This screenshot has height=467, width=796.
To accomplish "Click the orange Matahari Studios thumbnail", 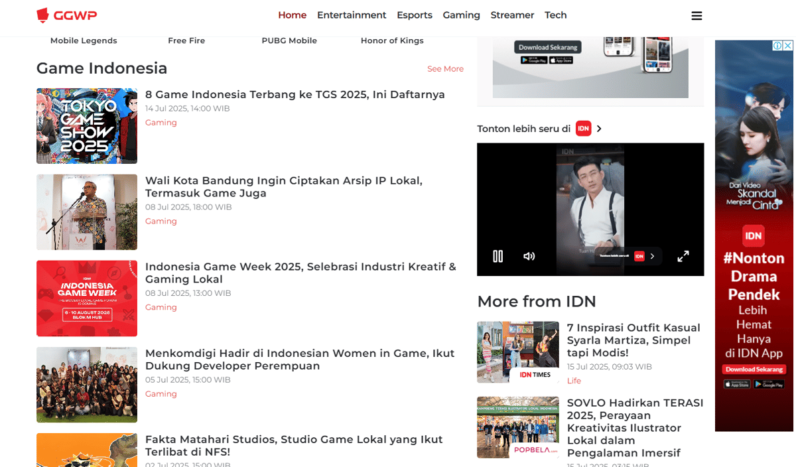I will [87, 450].
